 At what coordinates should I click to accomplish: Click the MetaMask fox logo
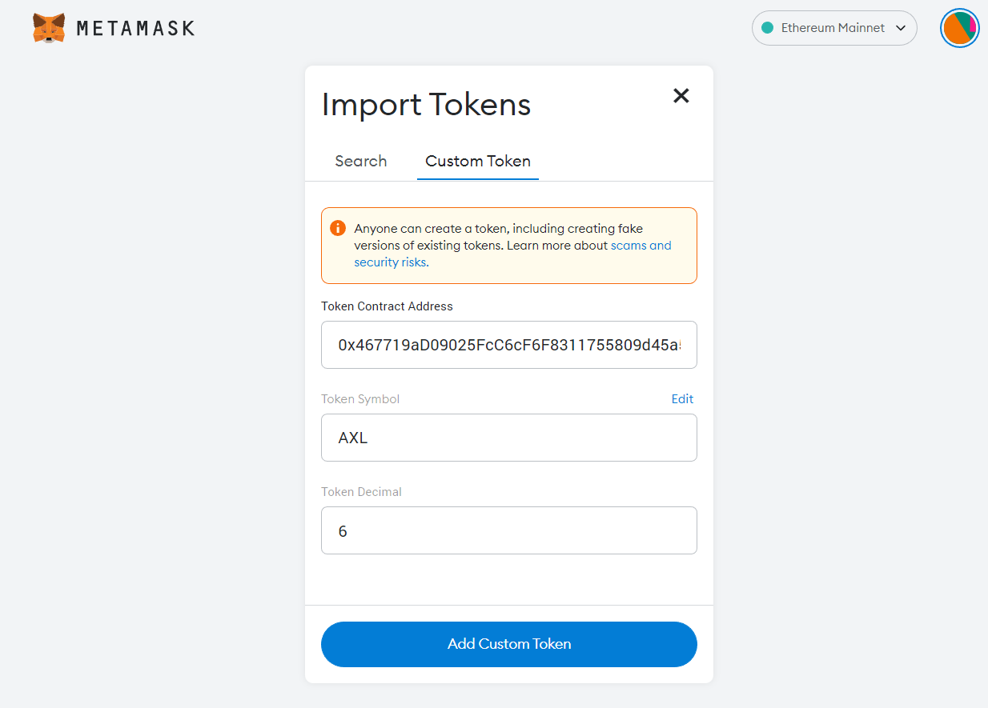coord(47,27)
